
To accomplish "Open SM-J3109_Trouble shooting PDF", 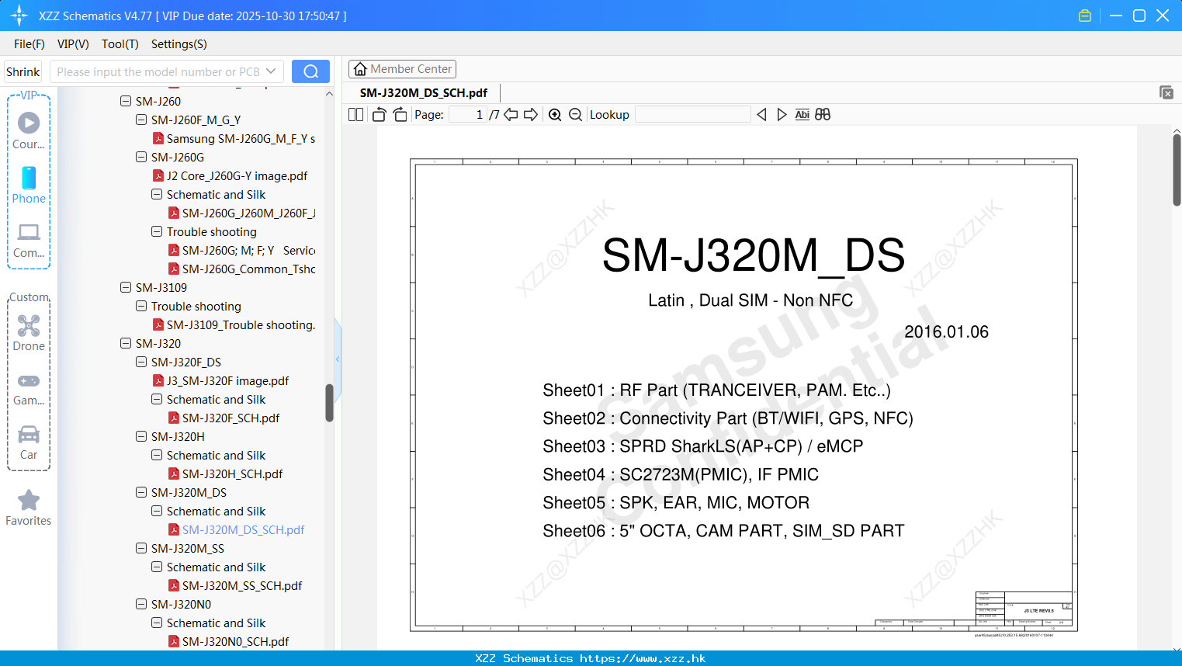I will pos(234,324).
